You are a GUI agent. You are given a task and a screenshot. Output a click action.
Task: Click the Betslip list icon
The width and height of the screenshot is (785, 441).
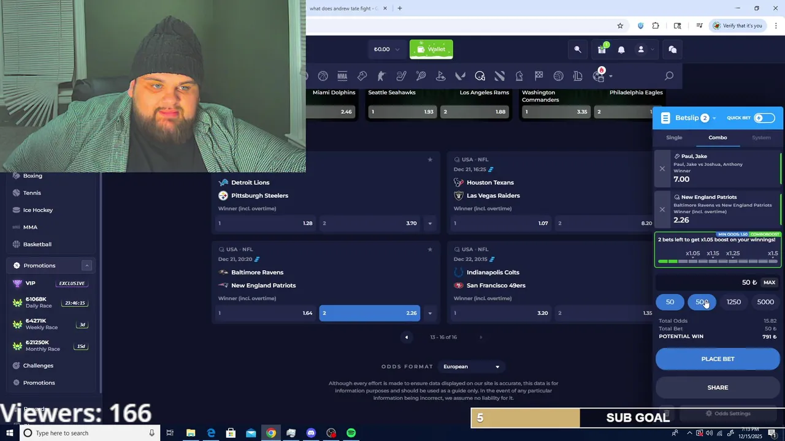point(665,118)
